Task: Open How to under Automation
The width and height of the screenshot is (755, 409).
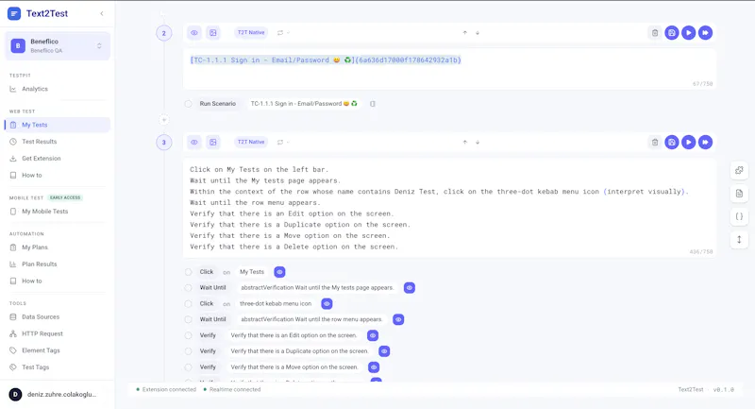Action: [x=32, y=281]
